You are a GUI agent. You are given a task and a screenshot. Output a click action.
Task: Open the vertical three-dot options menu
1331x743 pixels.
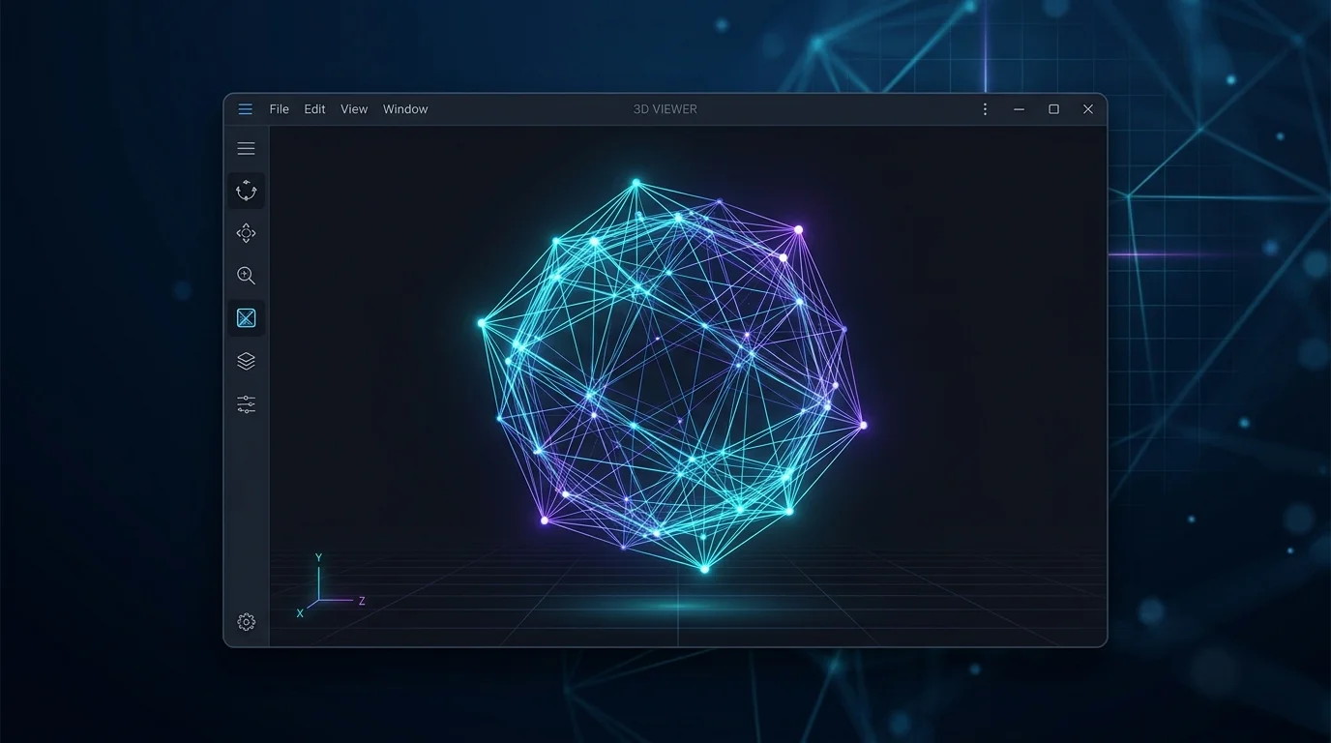985,109
